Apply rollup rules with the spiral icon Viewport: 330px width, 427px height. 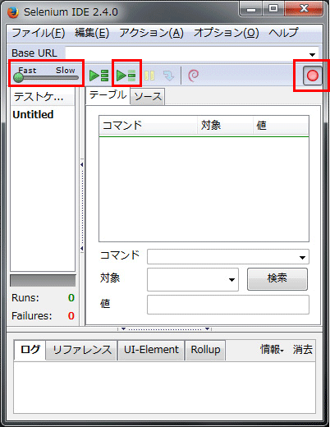pos(194,76)
